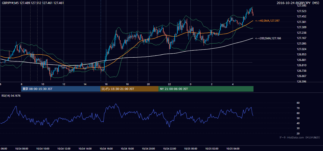Click the 126.667 price axis label
This screenshot has width=323, height=151.
pyautogui.click(x=302, y=76)
